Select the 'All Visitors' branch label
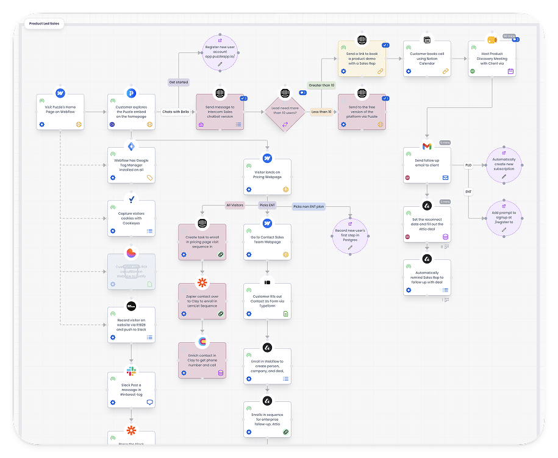 pyautogui.click(x=235, y=205)
